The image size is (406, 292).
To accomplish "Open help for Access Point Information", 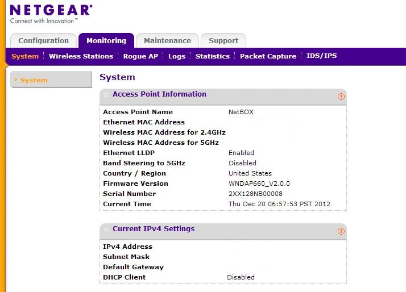I will click(x=341, y=97).
